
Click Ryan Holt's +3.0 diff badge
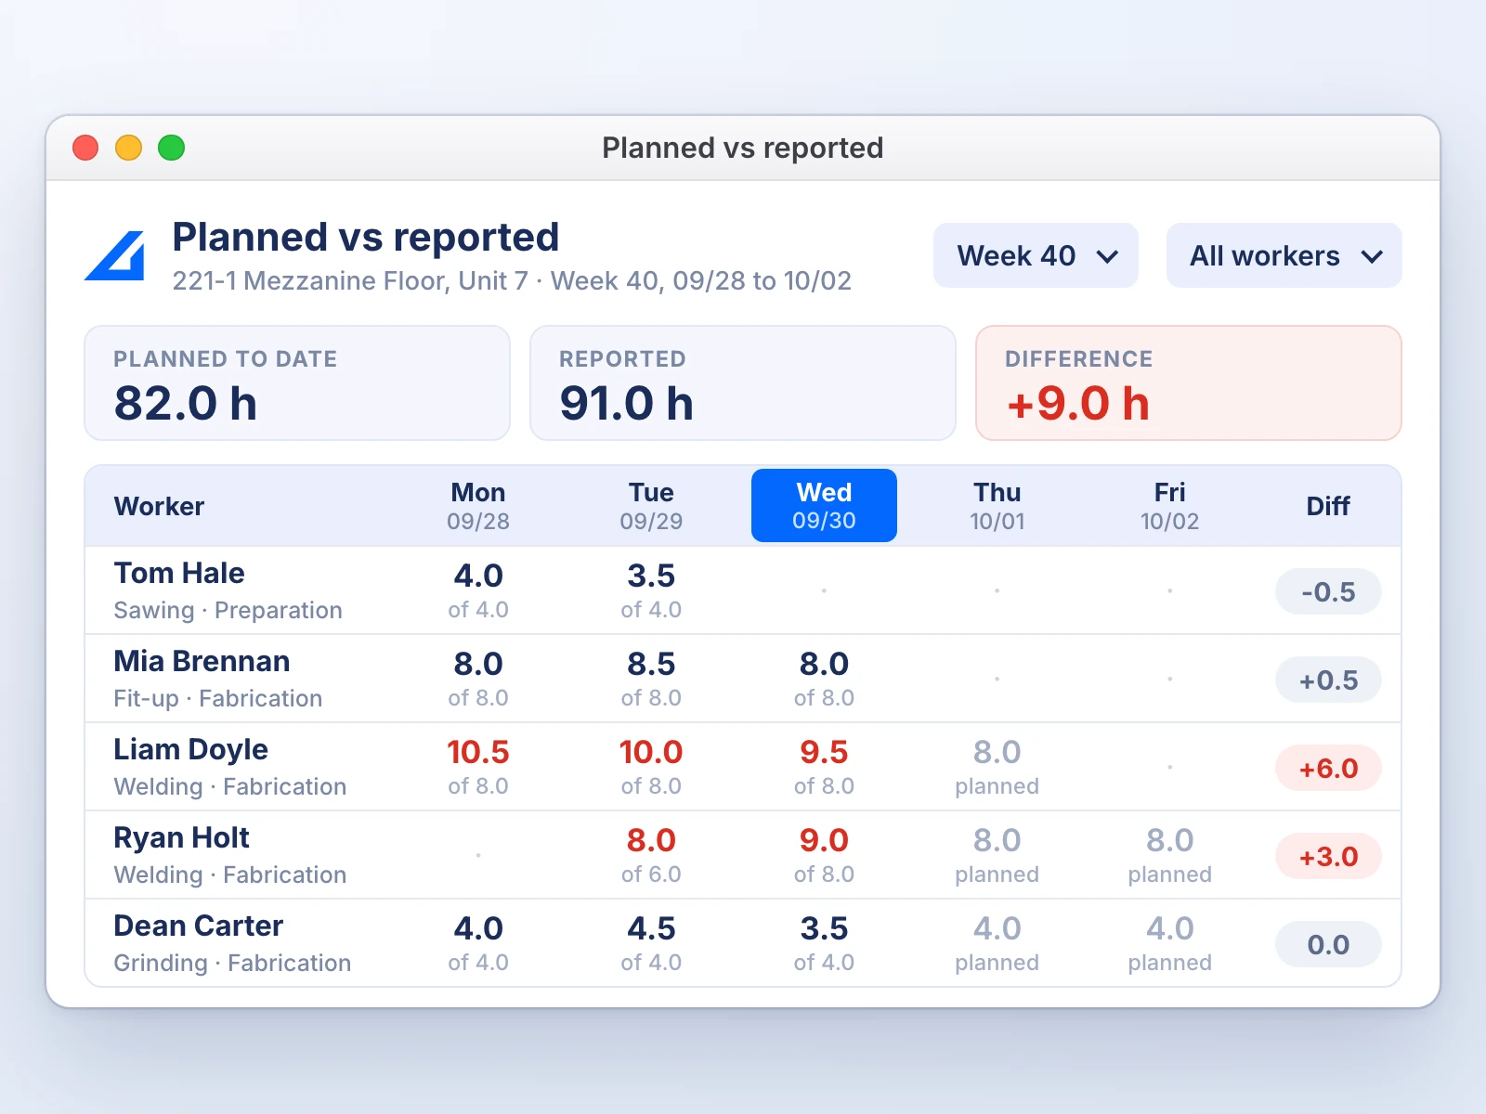tap(1328, 856)
